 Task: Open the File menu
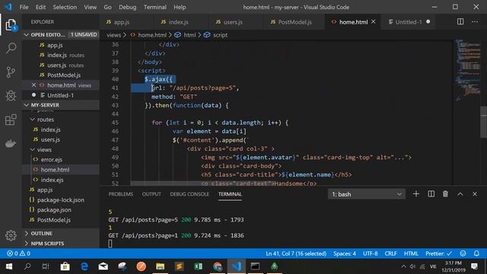[x=24, y=7]
